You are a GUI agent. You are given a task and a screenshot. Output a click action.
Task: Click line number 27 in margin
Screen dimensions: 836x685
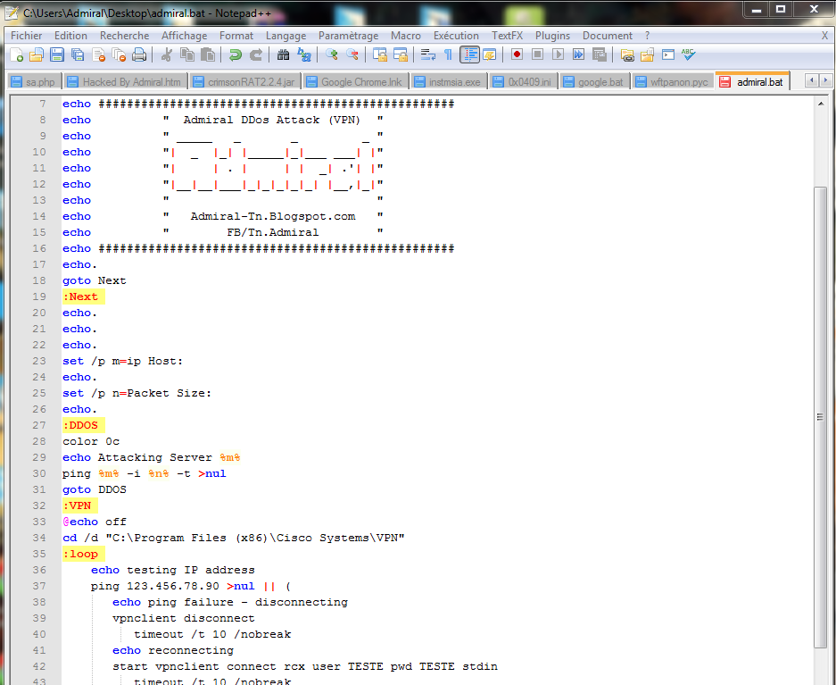click(x=39, y=425)
